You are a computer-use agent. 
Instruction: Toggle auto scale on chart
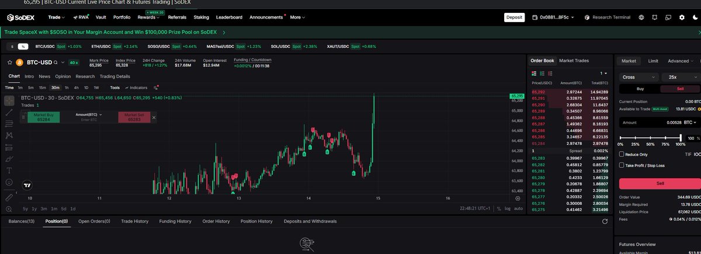[519, 209]
